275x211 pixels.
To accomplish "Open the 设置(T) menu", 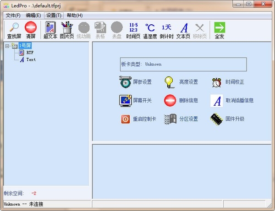I will pyautogui.click(x=54, y=15).
